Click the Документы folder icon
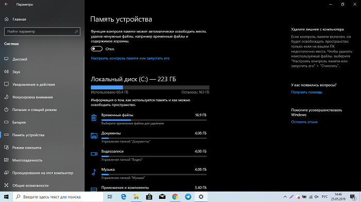The height and width of the screenshot is (202, 361). (94, 136)
